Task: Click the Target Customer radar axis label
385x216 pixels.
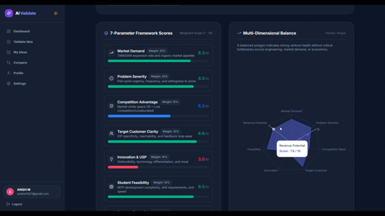Action: click(316, 170)
